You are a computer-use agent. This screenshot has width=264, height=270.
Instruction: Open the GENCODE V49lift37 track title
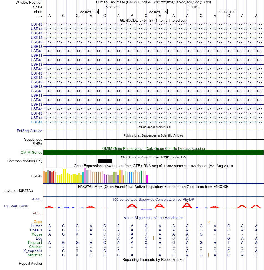(153, 21)
